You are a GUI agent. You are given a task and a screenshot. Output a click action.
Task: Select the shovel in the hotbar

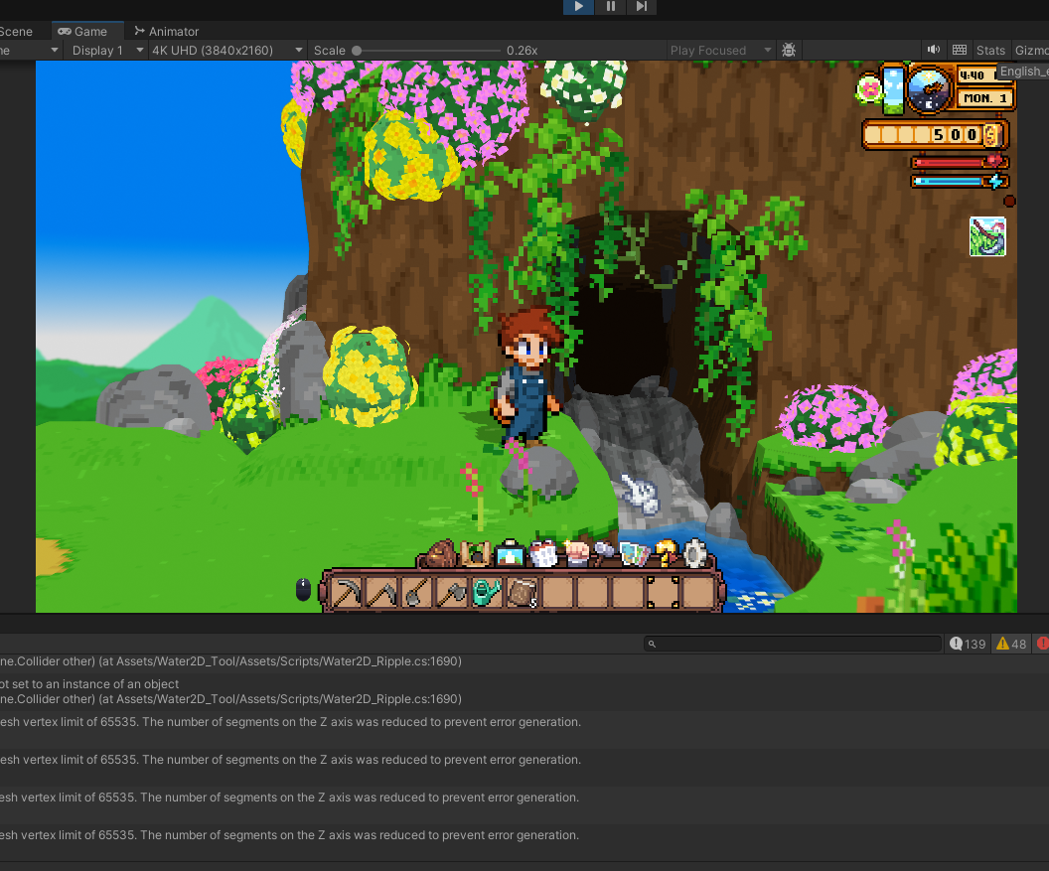pos(416,593)
